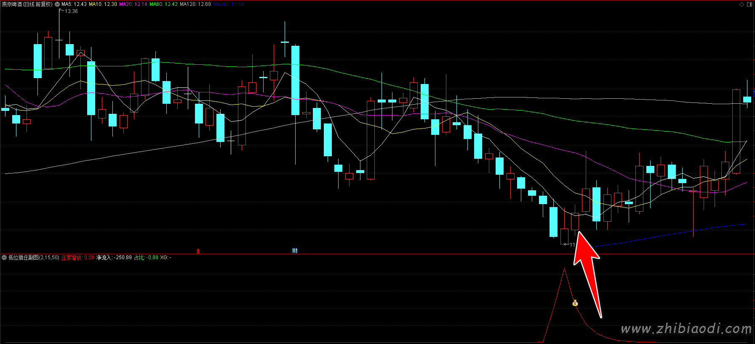Expand the 低位猎庄副图 indicator dropdown arrow

click(x=4, y=257)
